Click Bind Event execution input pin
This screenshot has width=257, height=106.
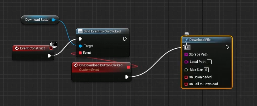pos(80,39)
